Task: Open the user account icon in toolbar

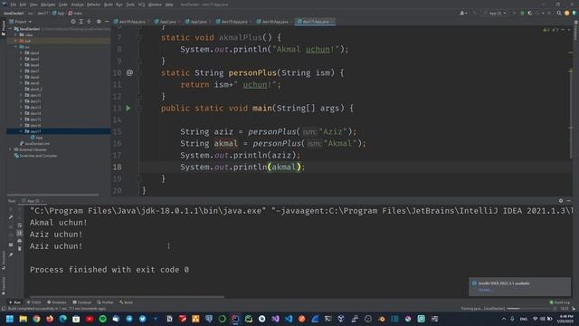Action: tap(462, 13)
